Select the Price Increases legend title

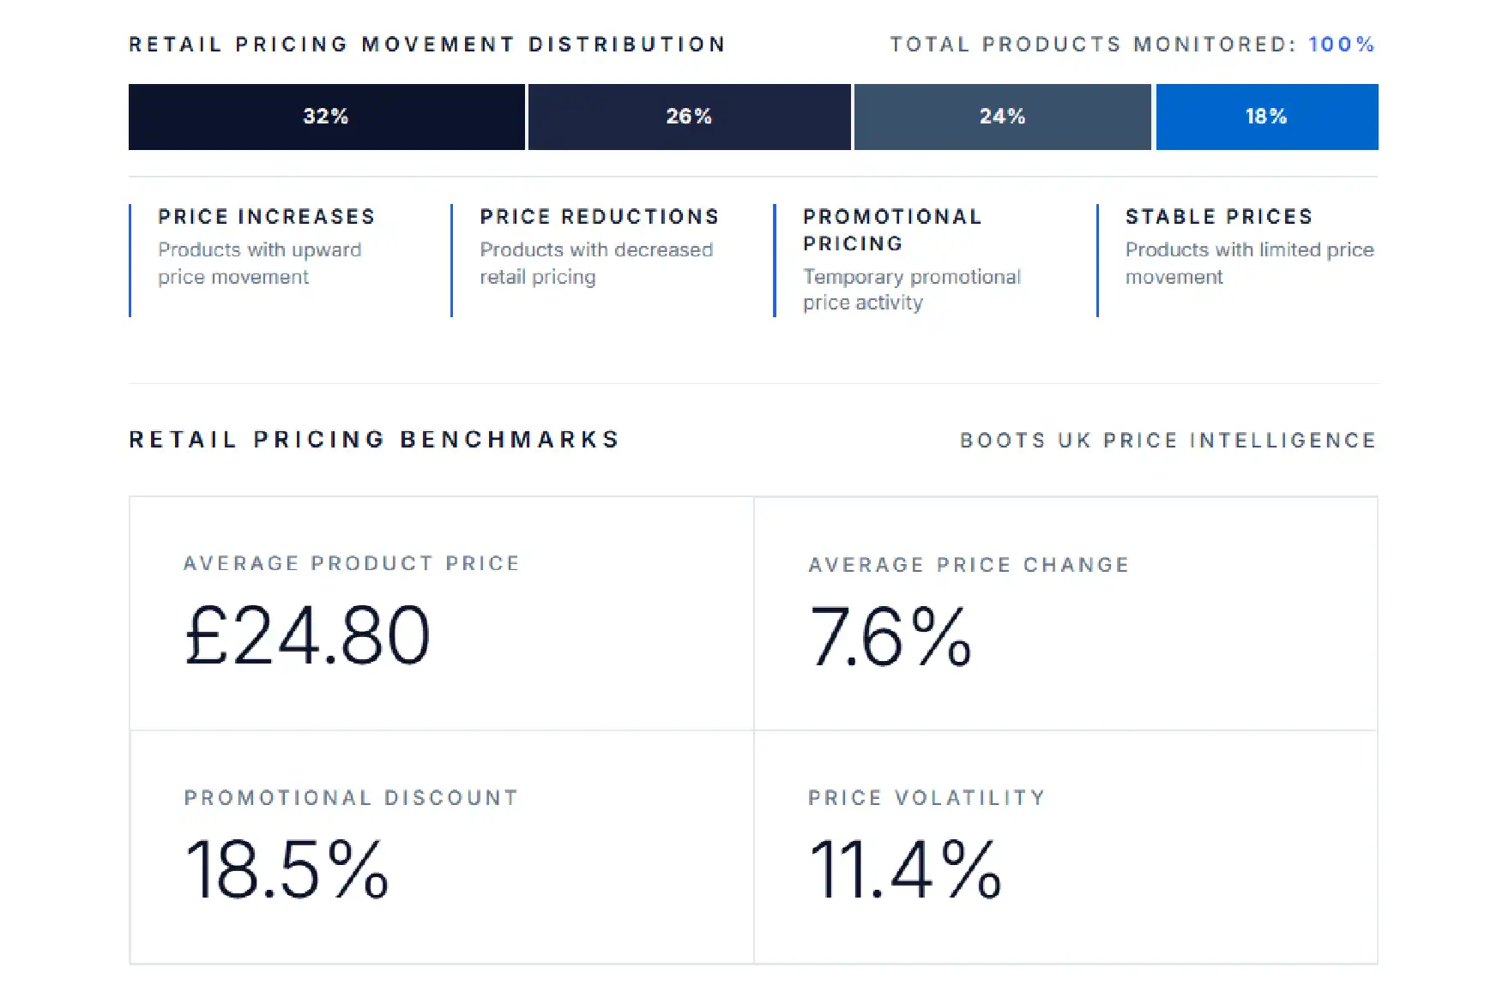[x=267, y=217]
